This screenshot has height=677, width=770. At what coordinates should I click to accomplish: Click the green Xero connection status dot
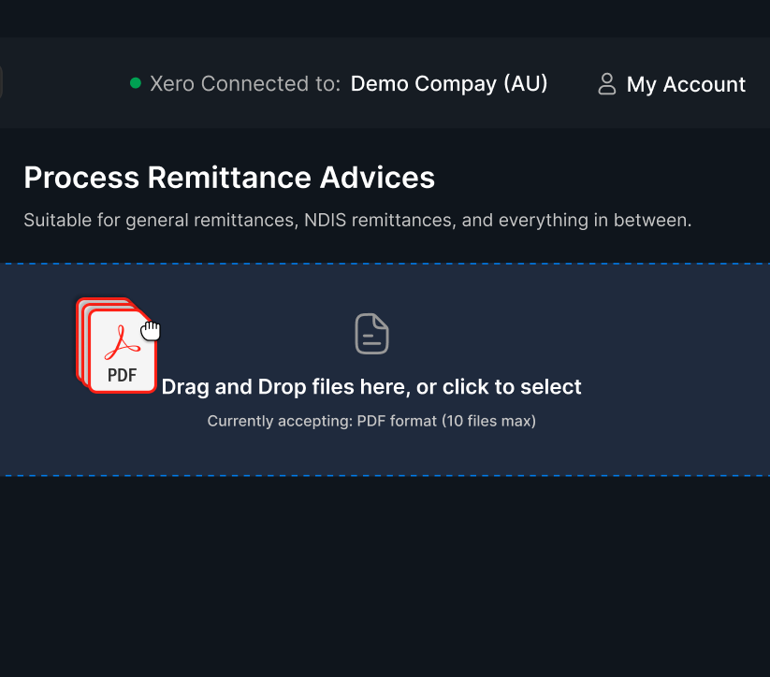136,83
